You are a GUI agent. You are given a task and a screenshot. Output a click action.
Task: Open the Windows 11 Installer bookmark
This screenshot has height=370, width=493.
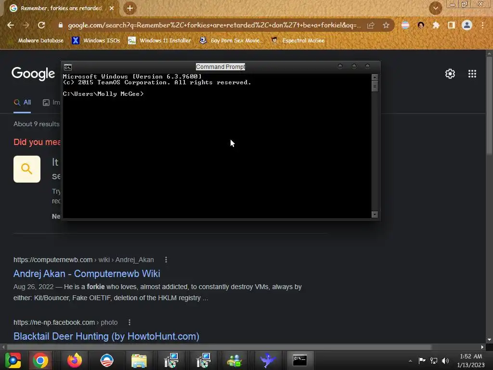tap(160, 40)
